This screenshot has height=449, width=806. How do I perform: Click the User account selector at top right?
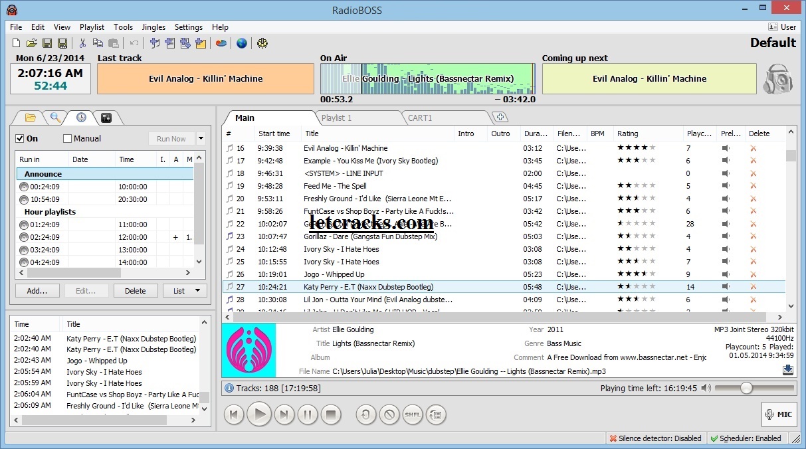pos(782,27)
